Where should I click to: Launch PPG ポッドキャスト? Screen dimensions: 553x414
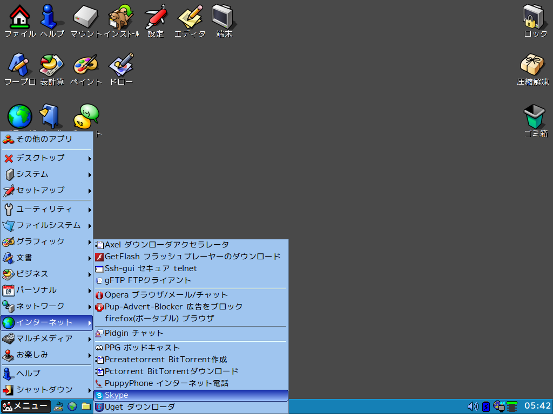[191, 348]
